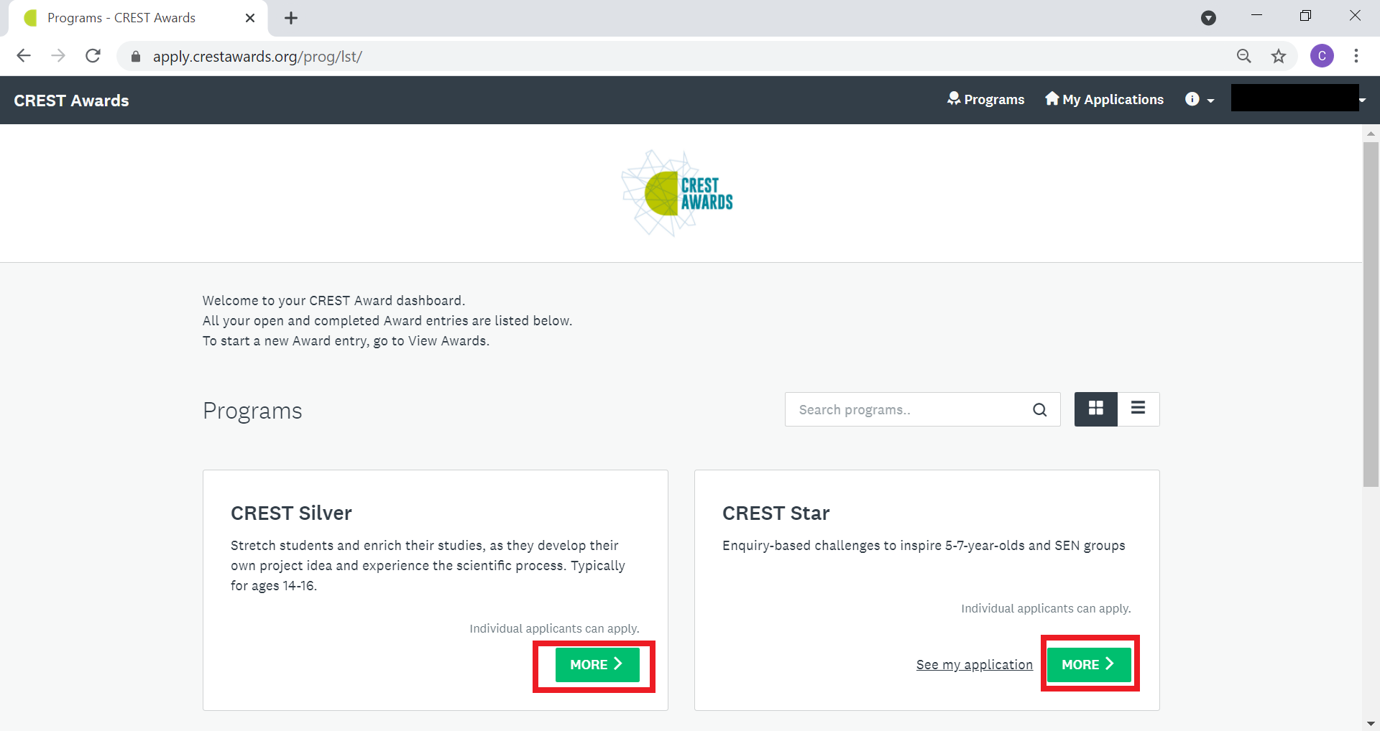
Task: Select the Programs - CREST Awards browser tab
Action: [137, 18]
